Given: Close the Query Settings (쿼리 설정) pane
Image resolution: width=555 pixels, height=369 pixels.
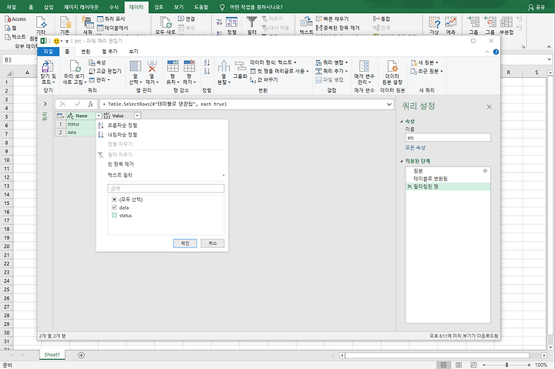Looking at the screenshot, I should tap(489, 107).
